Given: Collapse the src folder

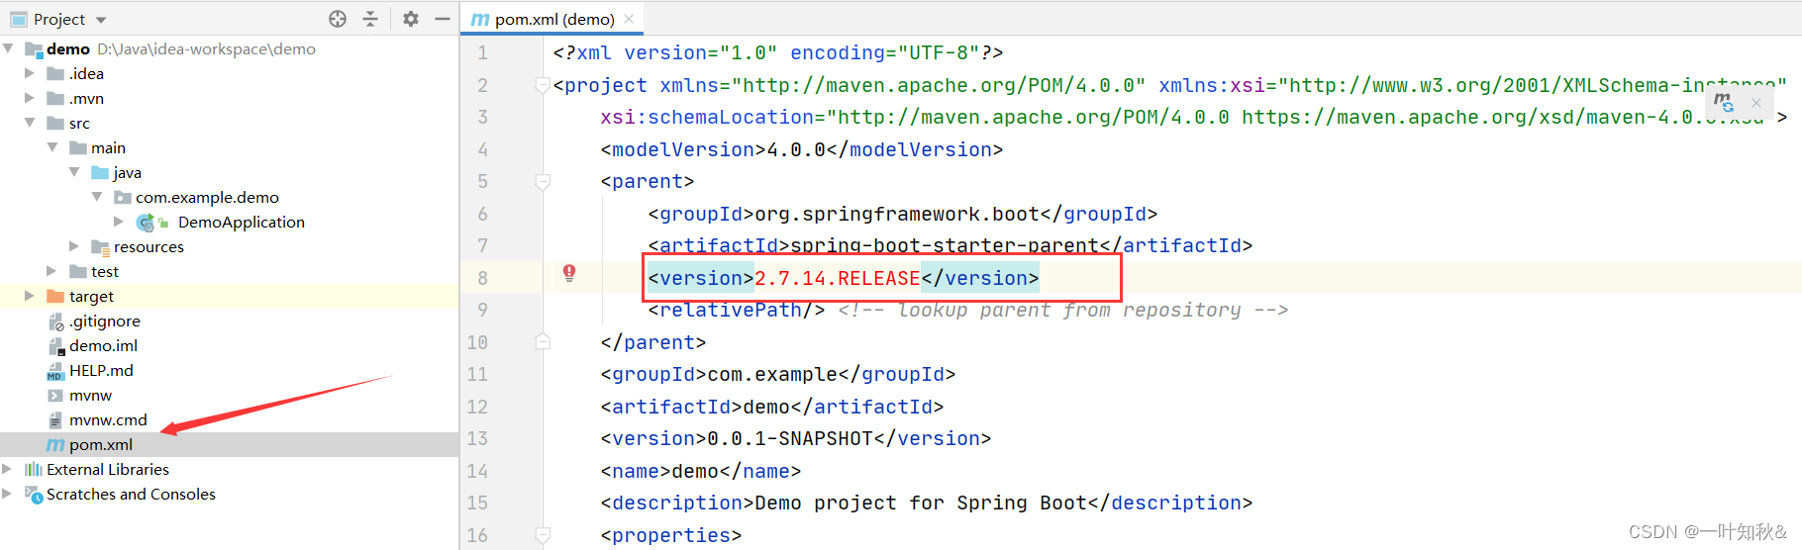Looking at the screenshot, I should [30, 122].
